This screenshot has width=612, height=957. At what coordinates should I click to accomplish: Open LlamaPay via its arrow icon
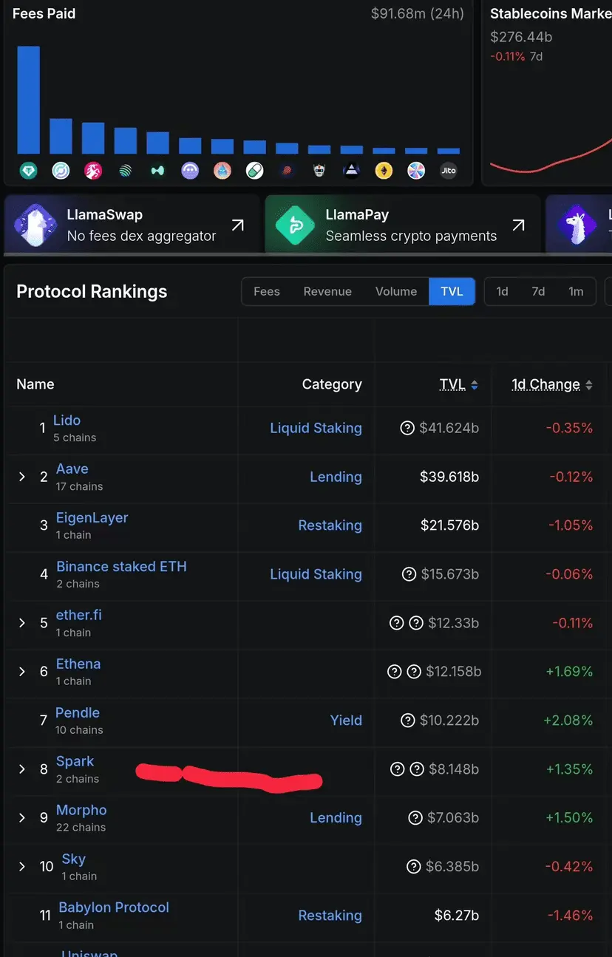coord(519,225)
